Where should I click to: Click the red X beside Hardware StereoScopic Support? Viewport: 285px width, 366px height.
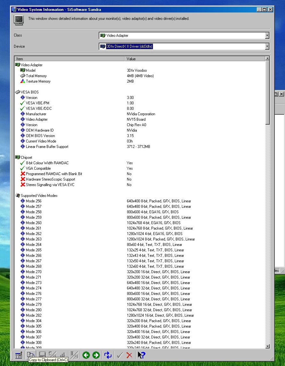click(23, 179)
